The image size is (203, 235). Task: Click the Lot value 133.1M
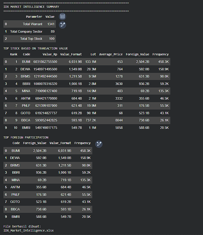91,62
